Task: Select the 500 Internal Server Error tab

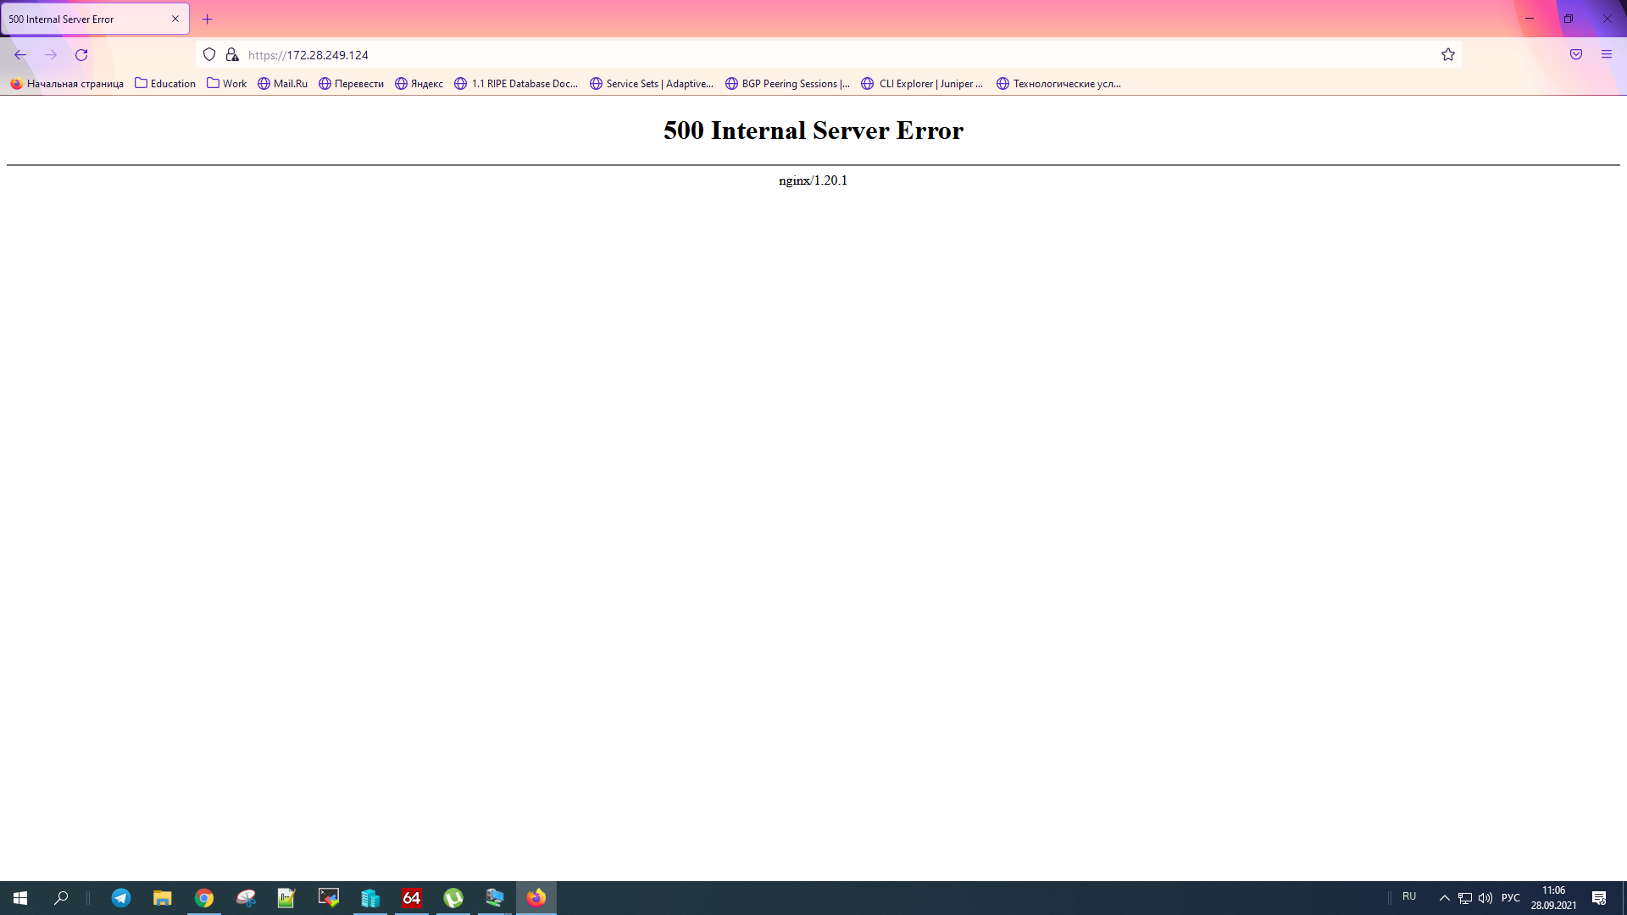Action: tap(95, 19)
